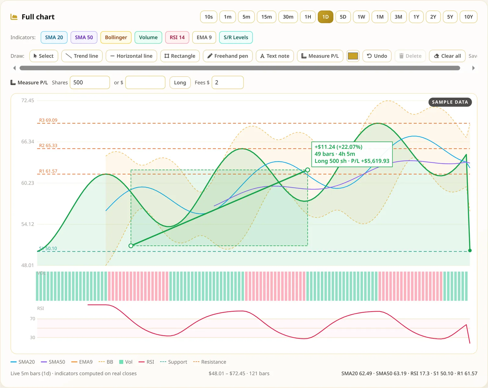Click the SAMPLE DATA badge

tap(450, 102)
